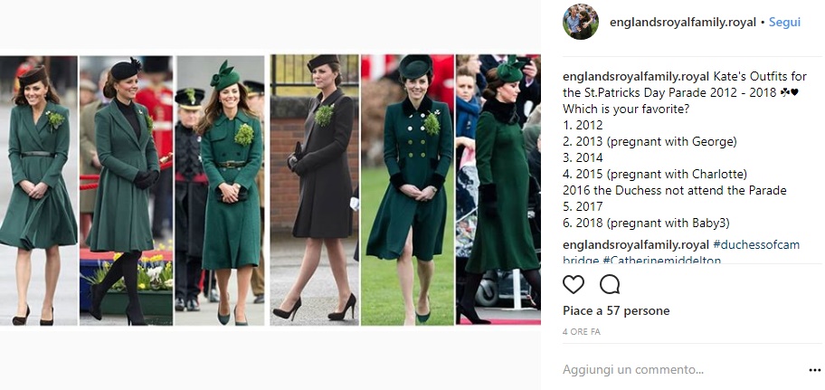Select the 2014 green beret outfit photo
Image resolution: width=825 pixels, height=390 pixels.
pos(220,190)
